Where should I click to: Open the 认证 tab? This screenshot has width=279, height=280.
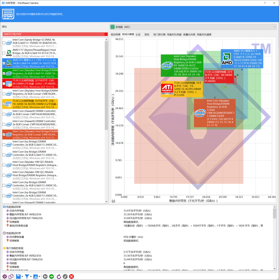pos(138,34)
